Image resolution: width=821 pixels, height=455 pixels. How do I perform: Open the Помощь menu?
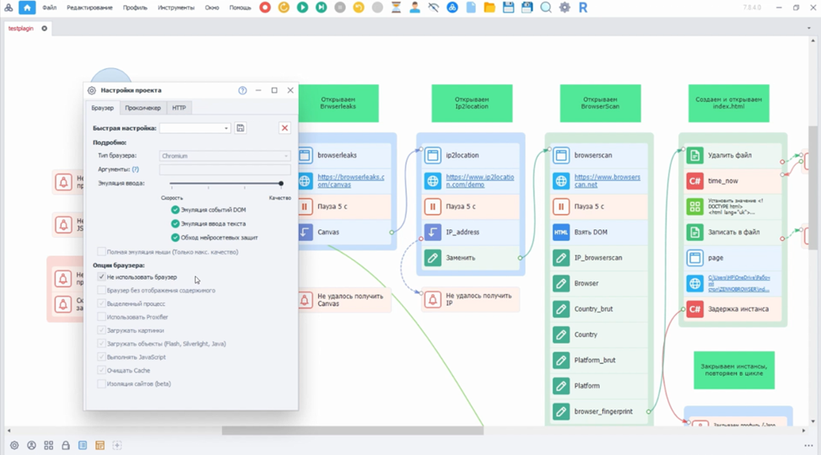240,8
